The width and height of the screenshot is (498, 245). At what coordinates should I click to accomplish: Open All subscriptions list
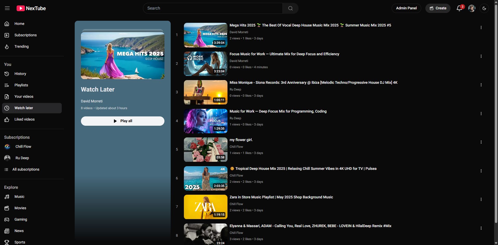(26, 170)
